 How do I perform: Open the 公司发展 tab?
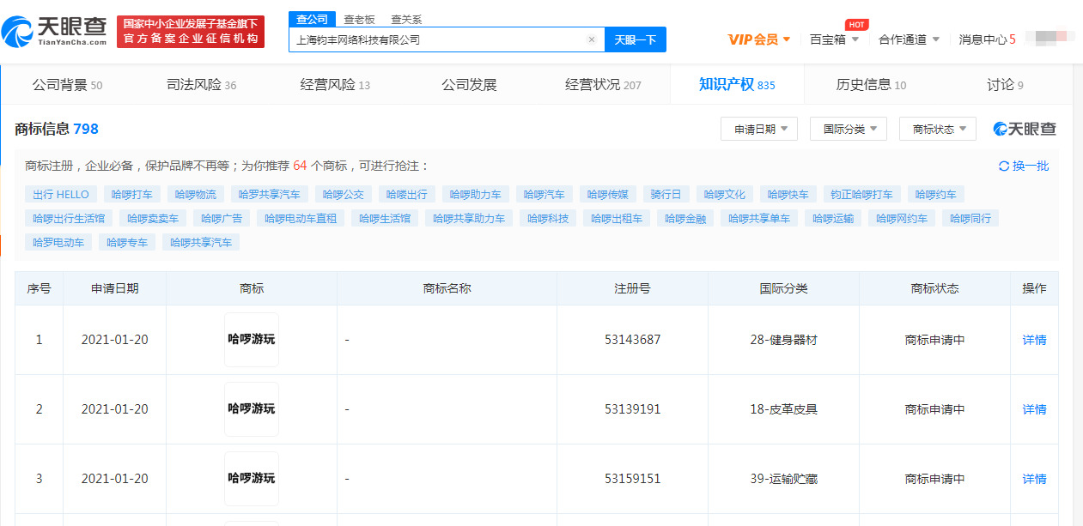pos(469,84)
